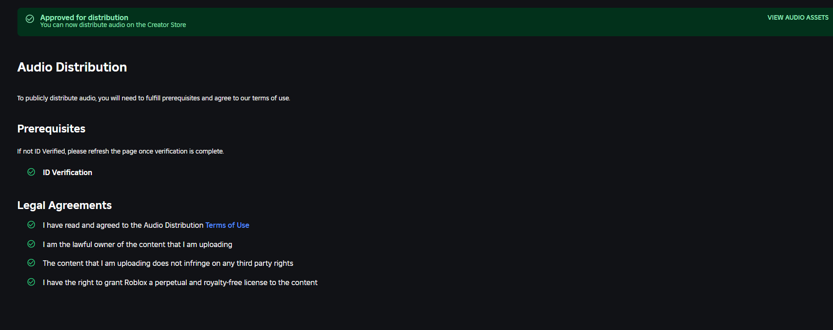Select the Audio Distribution page heading
This screenshot has width=833, height=330.
click(72, 67)
